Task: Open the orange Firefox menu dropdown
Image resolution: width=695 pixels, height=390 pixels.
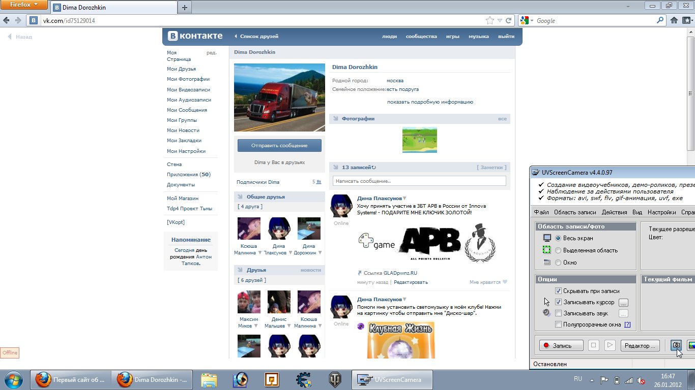Action: 24,5
